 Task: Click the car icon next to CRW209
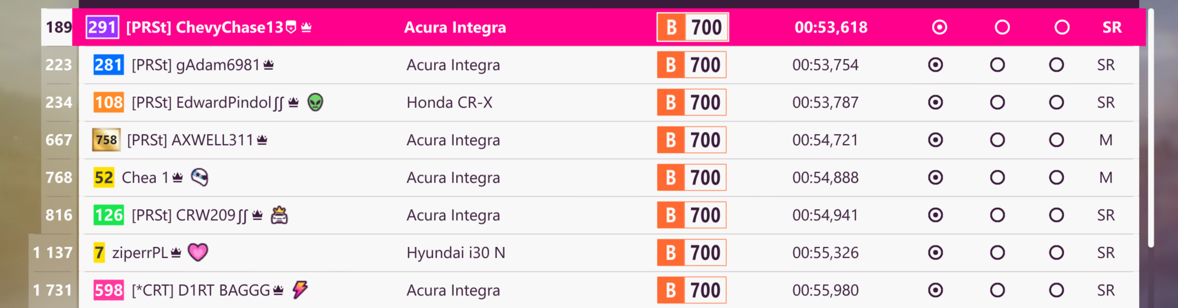[x=279, y=215]
